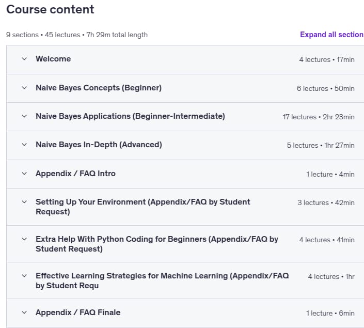Expand Appendix / FAQ Intro chevron
This screenshot has width=364, height=328.
coord(24,174)
